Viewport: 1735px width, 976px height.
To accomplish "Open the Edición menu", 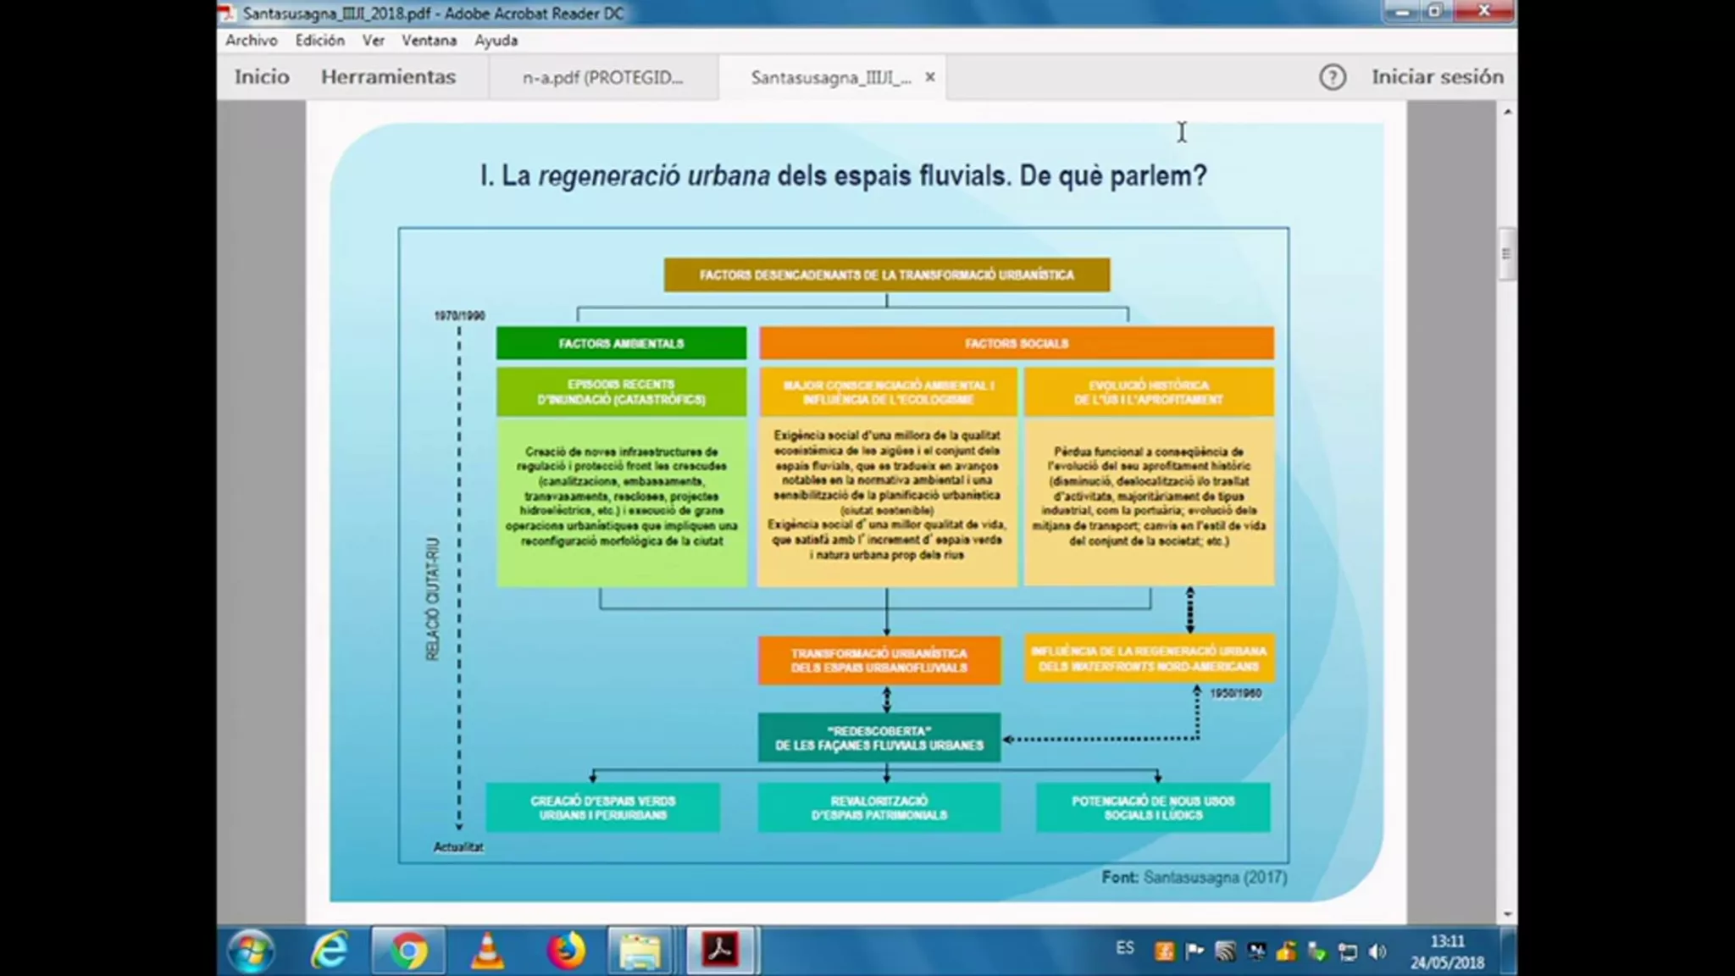I will click(x=319, y=40).
